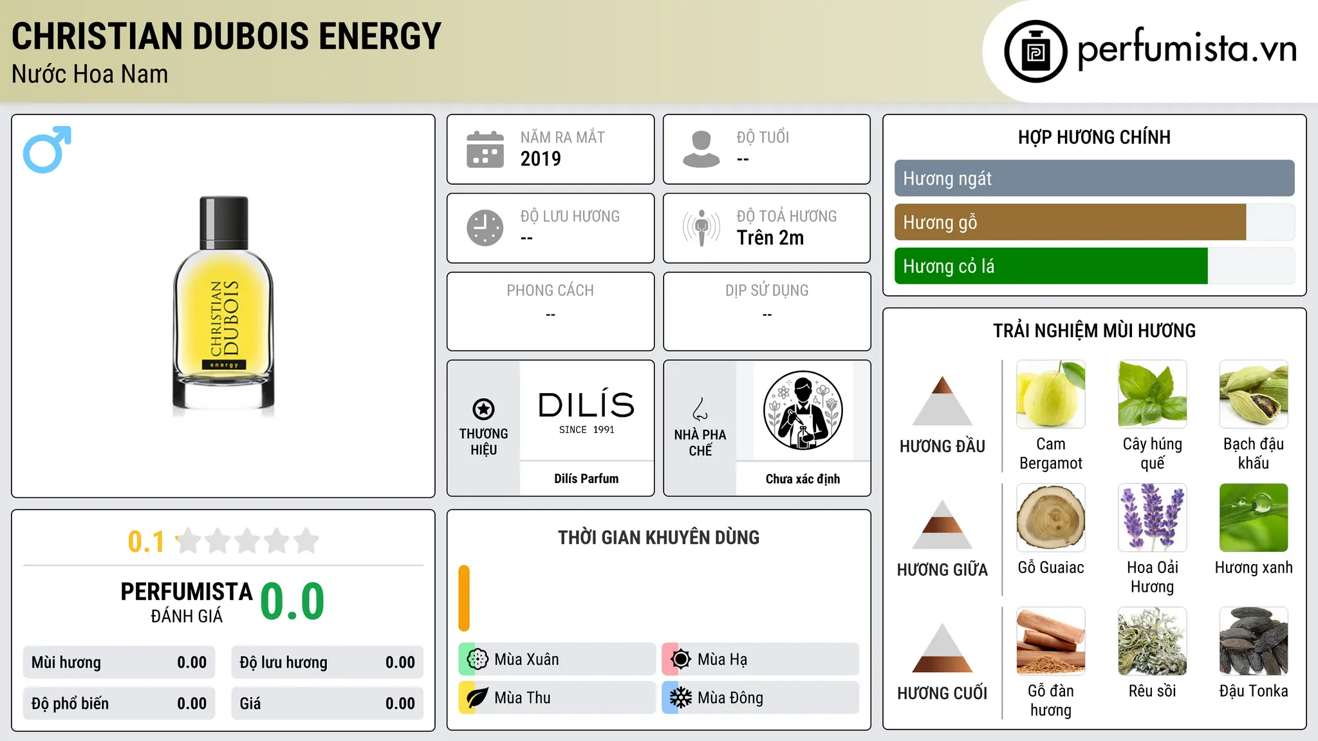Open the Gỗ Guaiac wood image
Screen dimensions: 1318x741
[1051, 518]
